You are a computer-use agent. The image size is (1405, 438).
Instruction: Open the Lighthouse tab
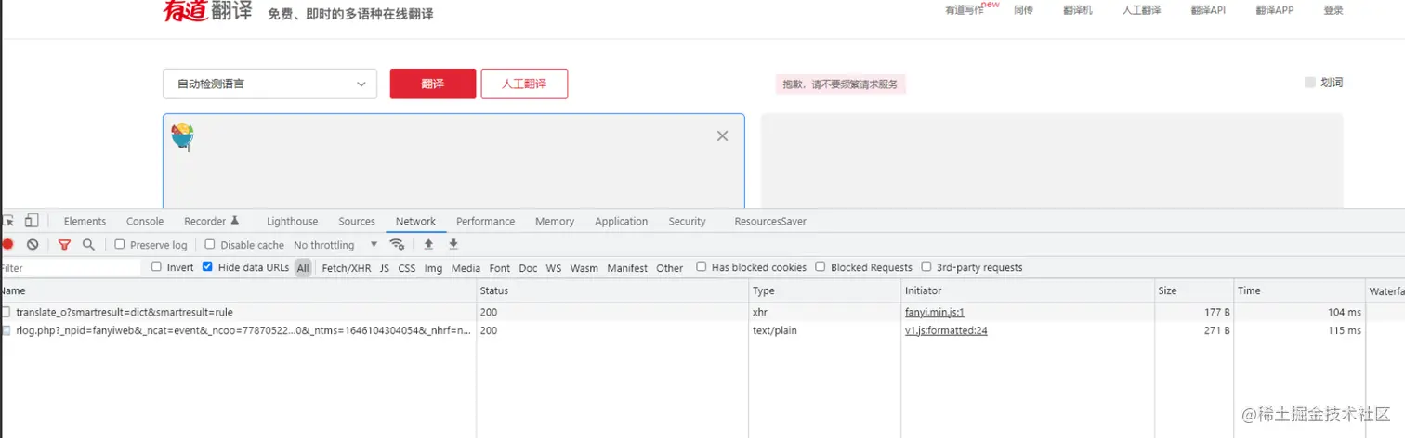[292, 221]
